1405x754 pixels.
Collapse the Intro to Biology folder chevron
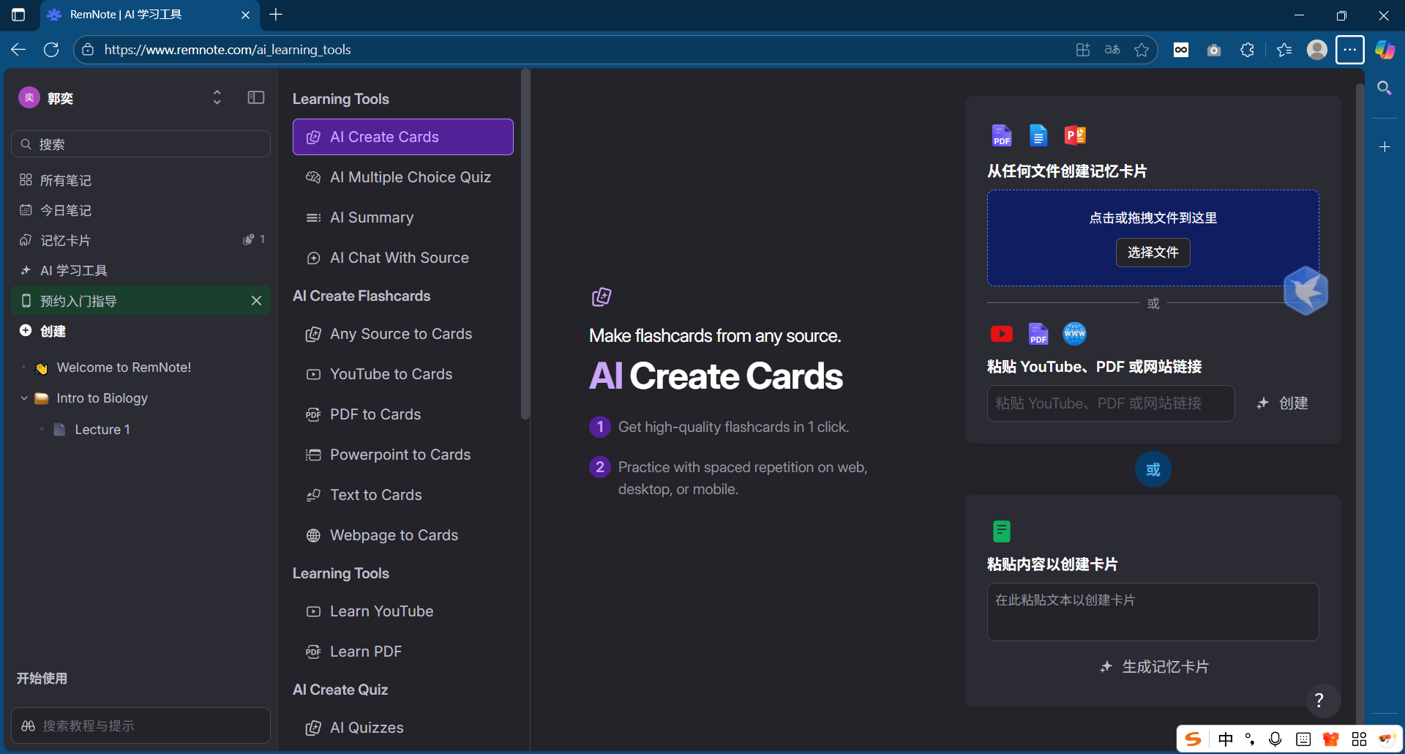tap(24, 398)
